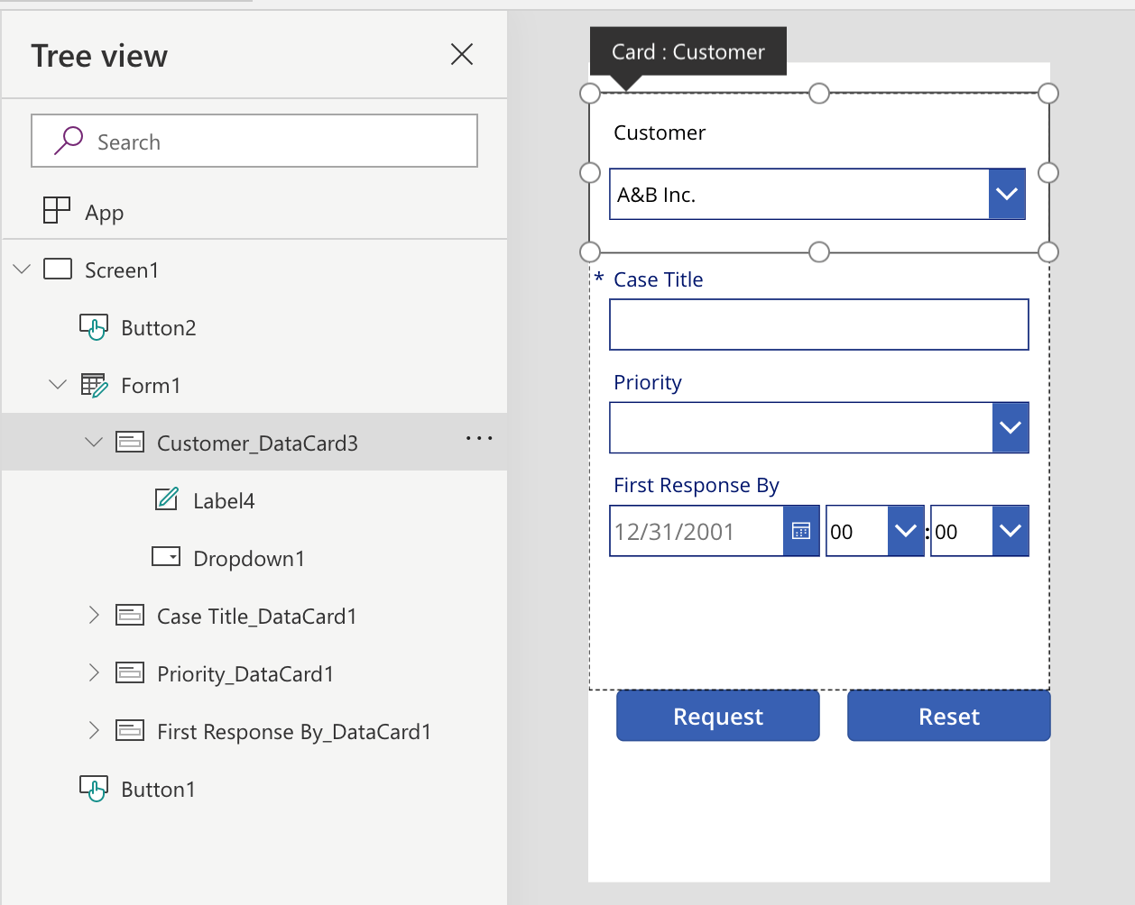Viewport: 1135px width, 905px height.
Task: Select the form icon next to Form1
Action: pos(95,385)
